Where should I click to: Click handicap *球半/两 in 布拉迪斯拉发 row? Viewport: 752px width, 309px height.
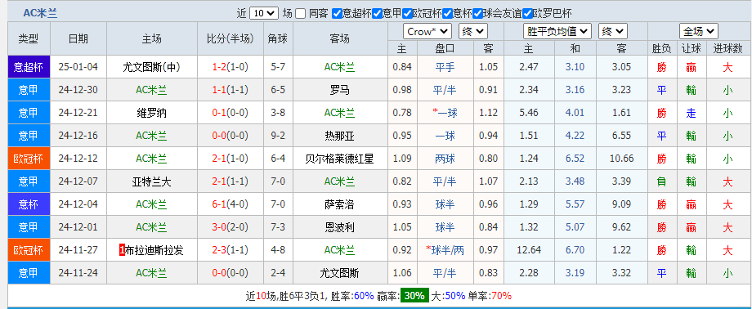pyautogui.click(x=445, y=250)
